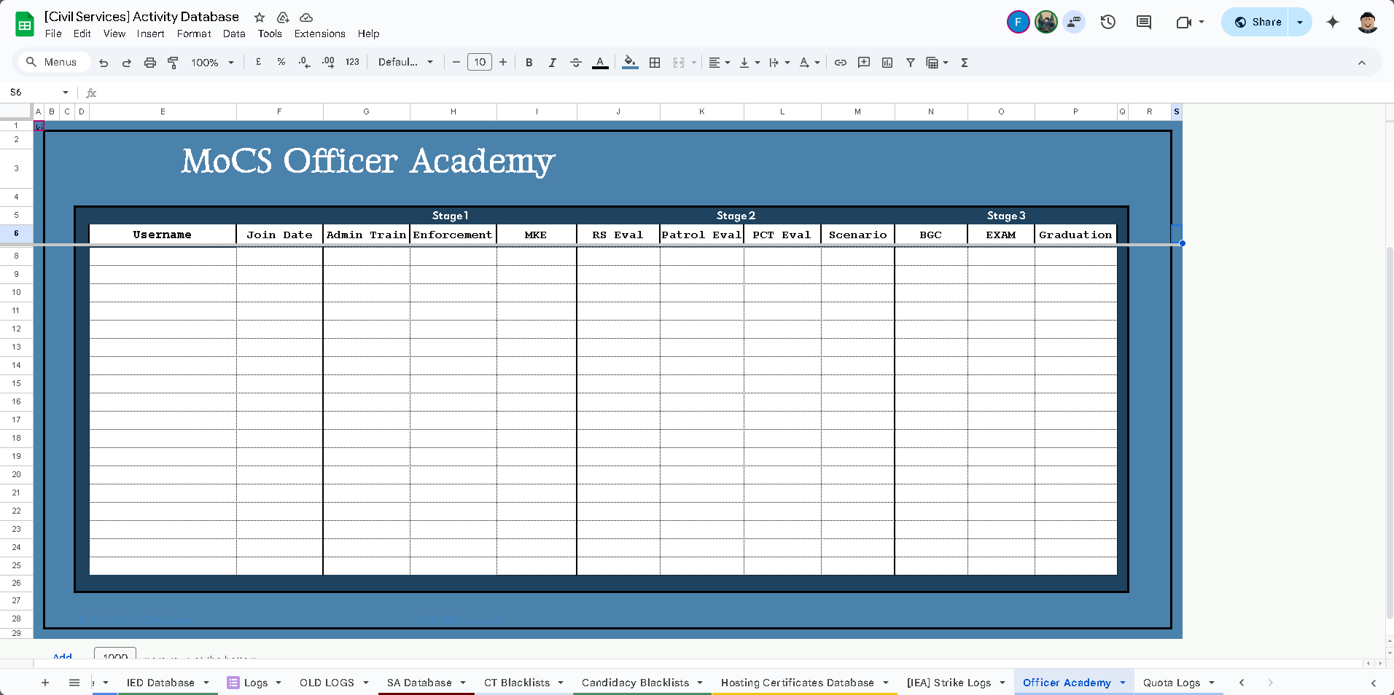The image size is (1394, 695).
Task: Click the redo arrow icon
Action: pyautogui.click(x=127, y=63)
